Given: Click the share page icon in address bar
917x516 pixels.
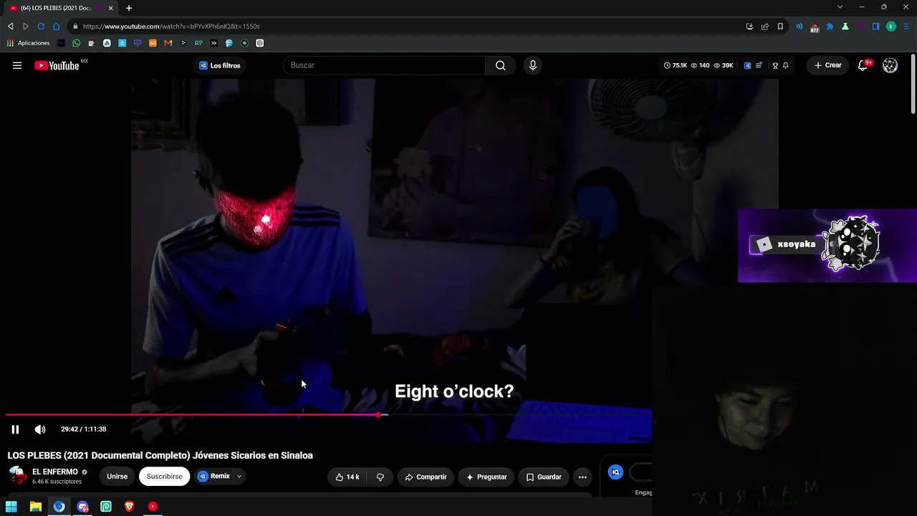Looking at the screenshot, I should point(764,27).
